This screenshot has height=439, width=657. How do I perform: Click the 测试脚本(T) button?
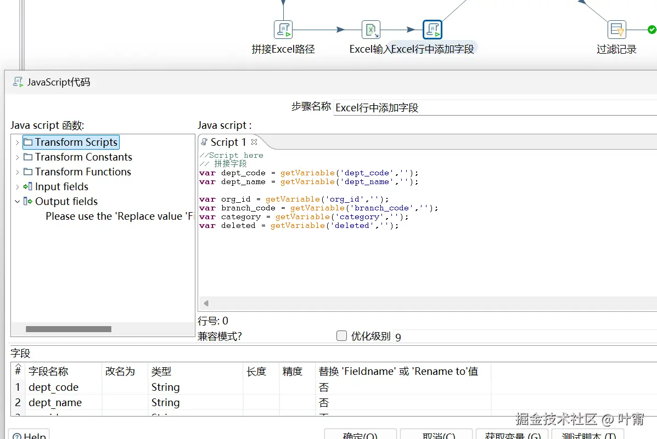(x=588, y=435)
